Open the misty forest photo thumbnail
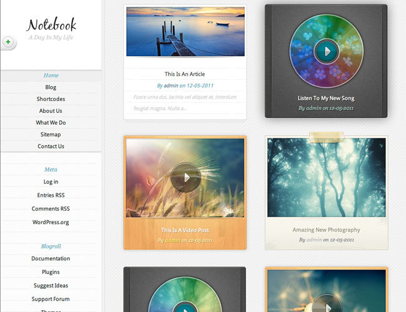406x312 pixels. point(327,177)
